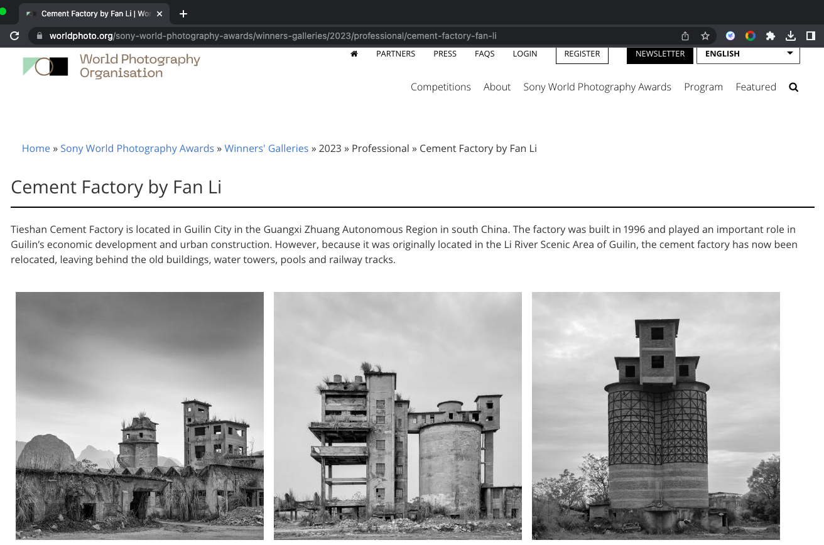Viewport: 824px width, 545px height.
Task: Expand the ENGLISH language dropdown
Action: [748, 54]
